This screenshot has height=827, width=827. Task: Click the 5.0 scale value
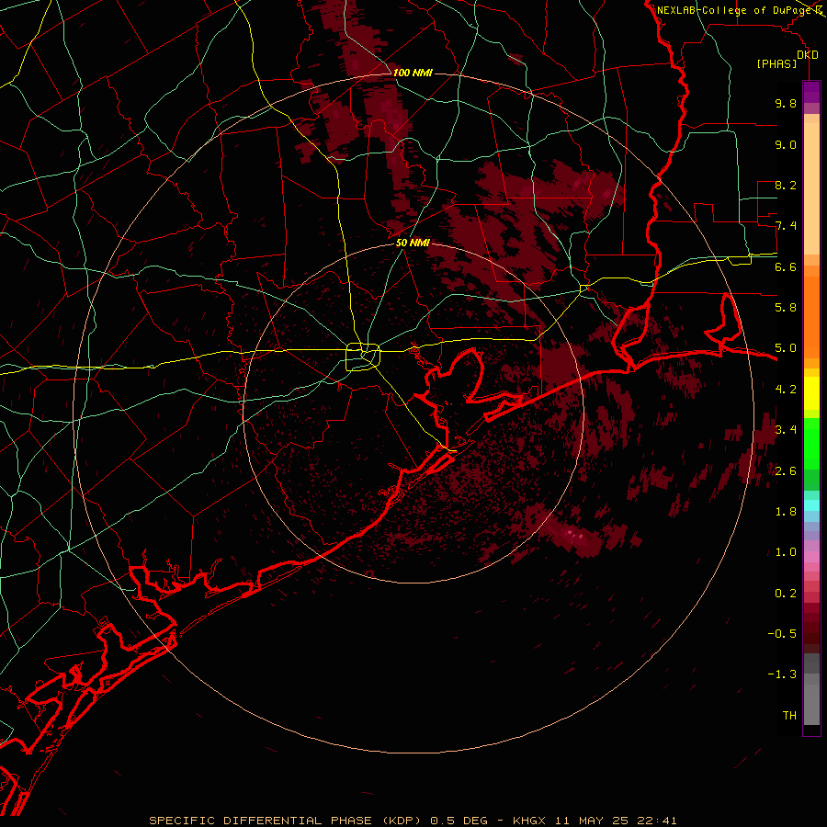(x=786, y=348)
